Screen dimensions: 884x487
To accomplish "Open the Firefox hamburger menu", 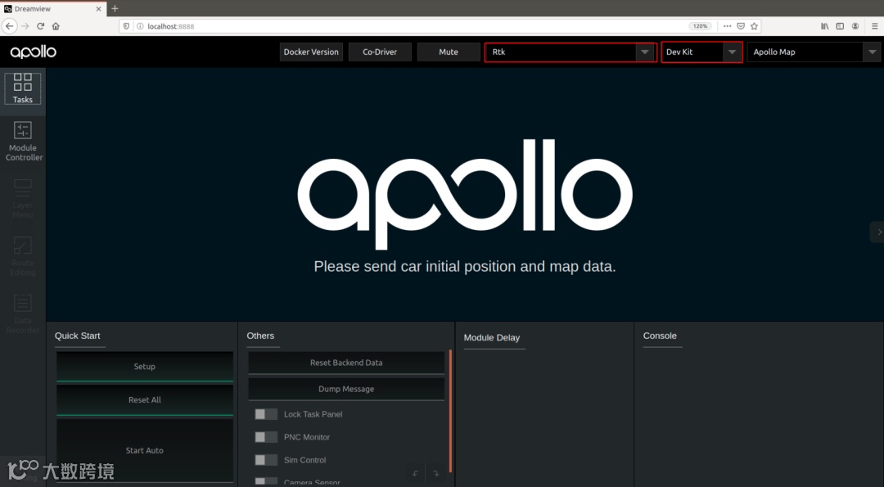I will point(875,26).
